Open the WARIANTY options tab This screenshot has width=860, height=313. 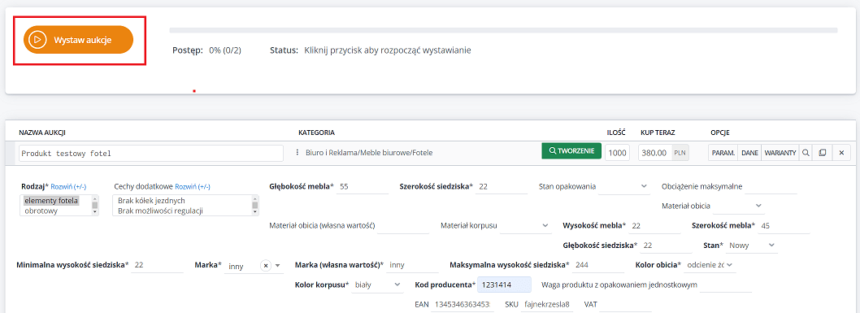pyautogui.click(x=780, y=153)
